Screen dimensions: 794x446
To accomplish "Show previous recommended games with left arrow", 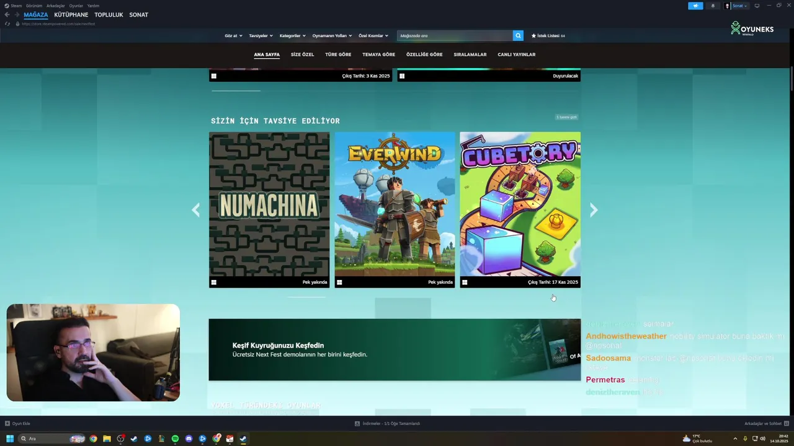I will (x=196, y=210).
